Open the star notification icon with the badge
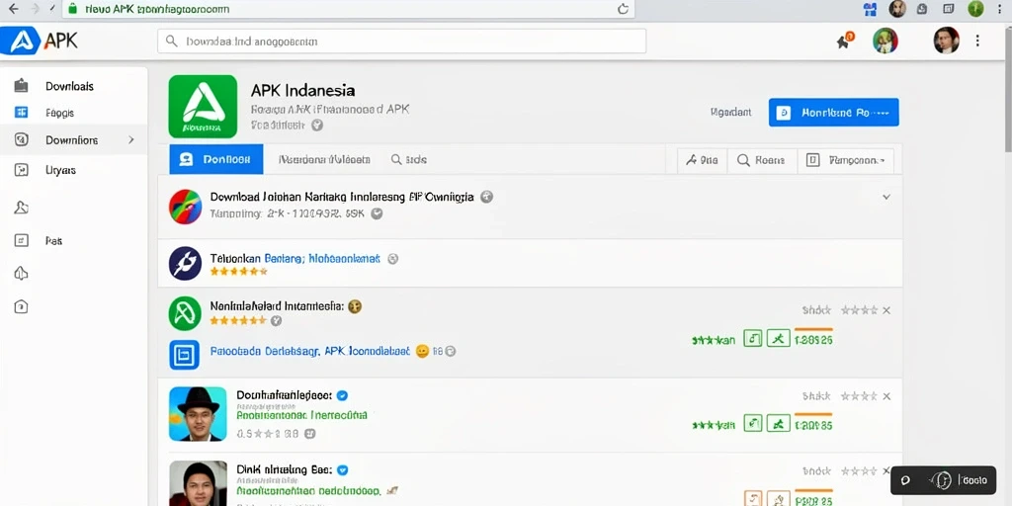The height and width of the screenshot is (506, 1012). pyautogui.click(x=845, y=41)
